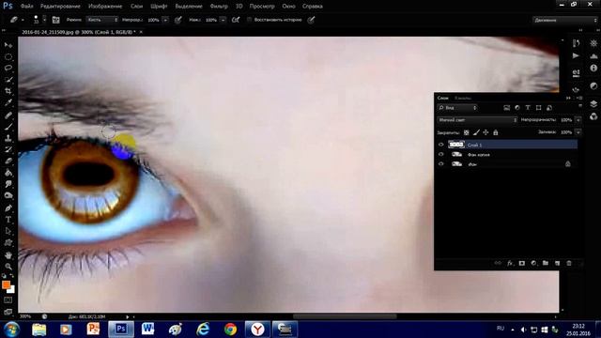
Task: Select the Path Selection tool
Action: click(x=8, y=231)
